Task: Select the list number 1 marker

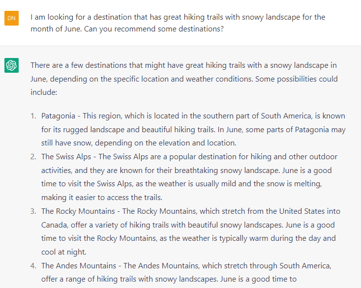Action: point(33,115)
